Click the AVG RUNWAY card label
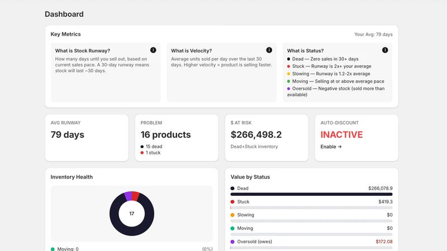Image resolution: width=447 pixels, height=251 pixels. (x=65, y=123)
